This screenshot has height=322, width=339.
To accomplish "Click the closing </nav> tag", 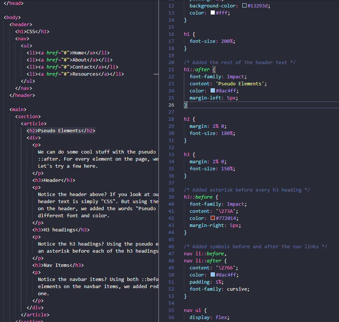I will [x=23, y=88].
